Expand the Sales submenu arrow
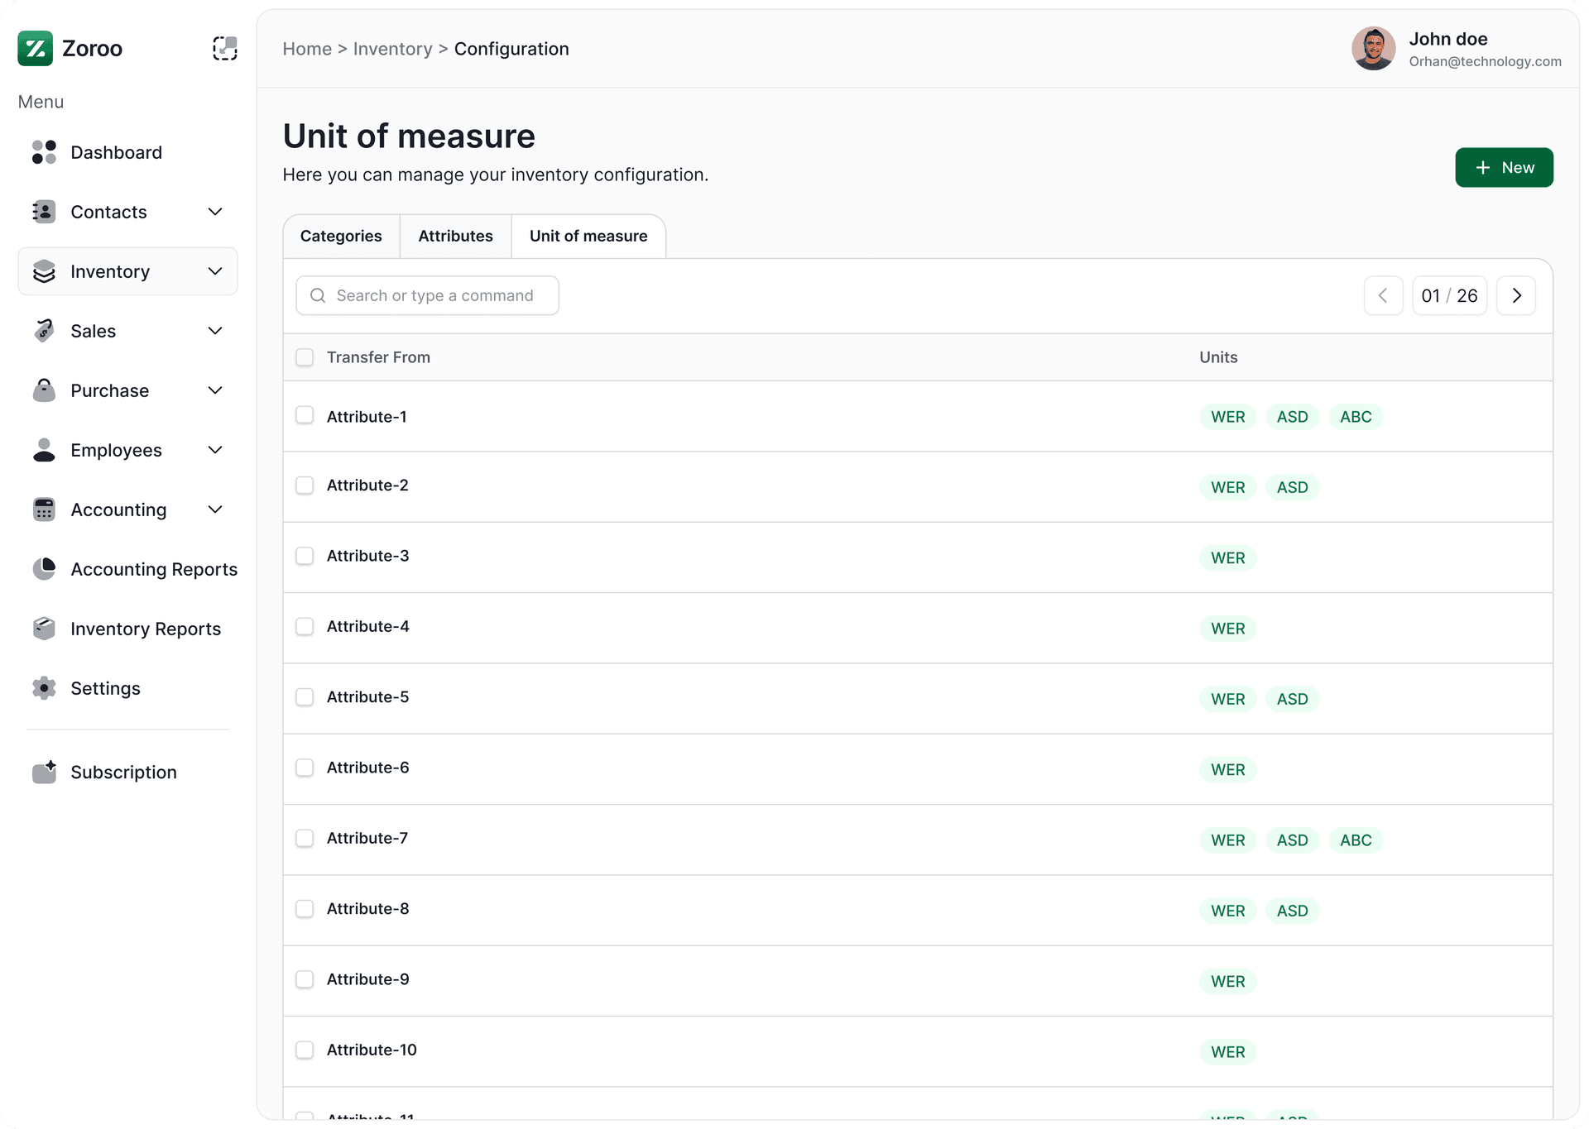1589x1129 pixels. (x=215, y=331)
